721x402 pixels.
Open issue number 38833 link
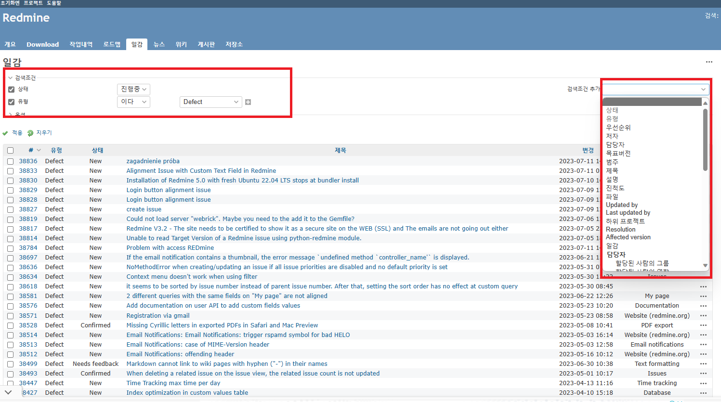pyautogui.click(x=28, y=171)
